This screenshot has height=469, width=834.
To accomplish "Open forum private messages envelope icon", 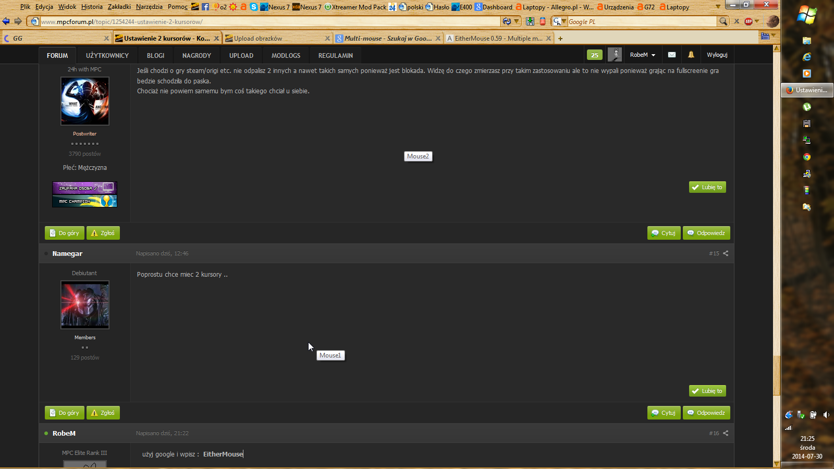I will pyautogui.click(x=672, y=55).
